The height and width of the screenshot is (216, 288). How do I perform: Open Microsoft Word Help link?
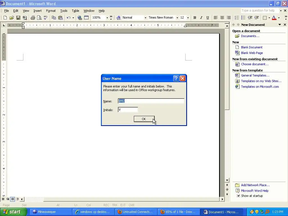pos(255,191)
